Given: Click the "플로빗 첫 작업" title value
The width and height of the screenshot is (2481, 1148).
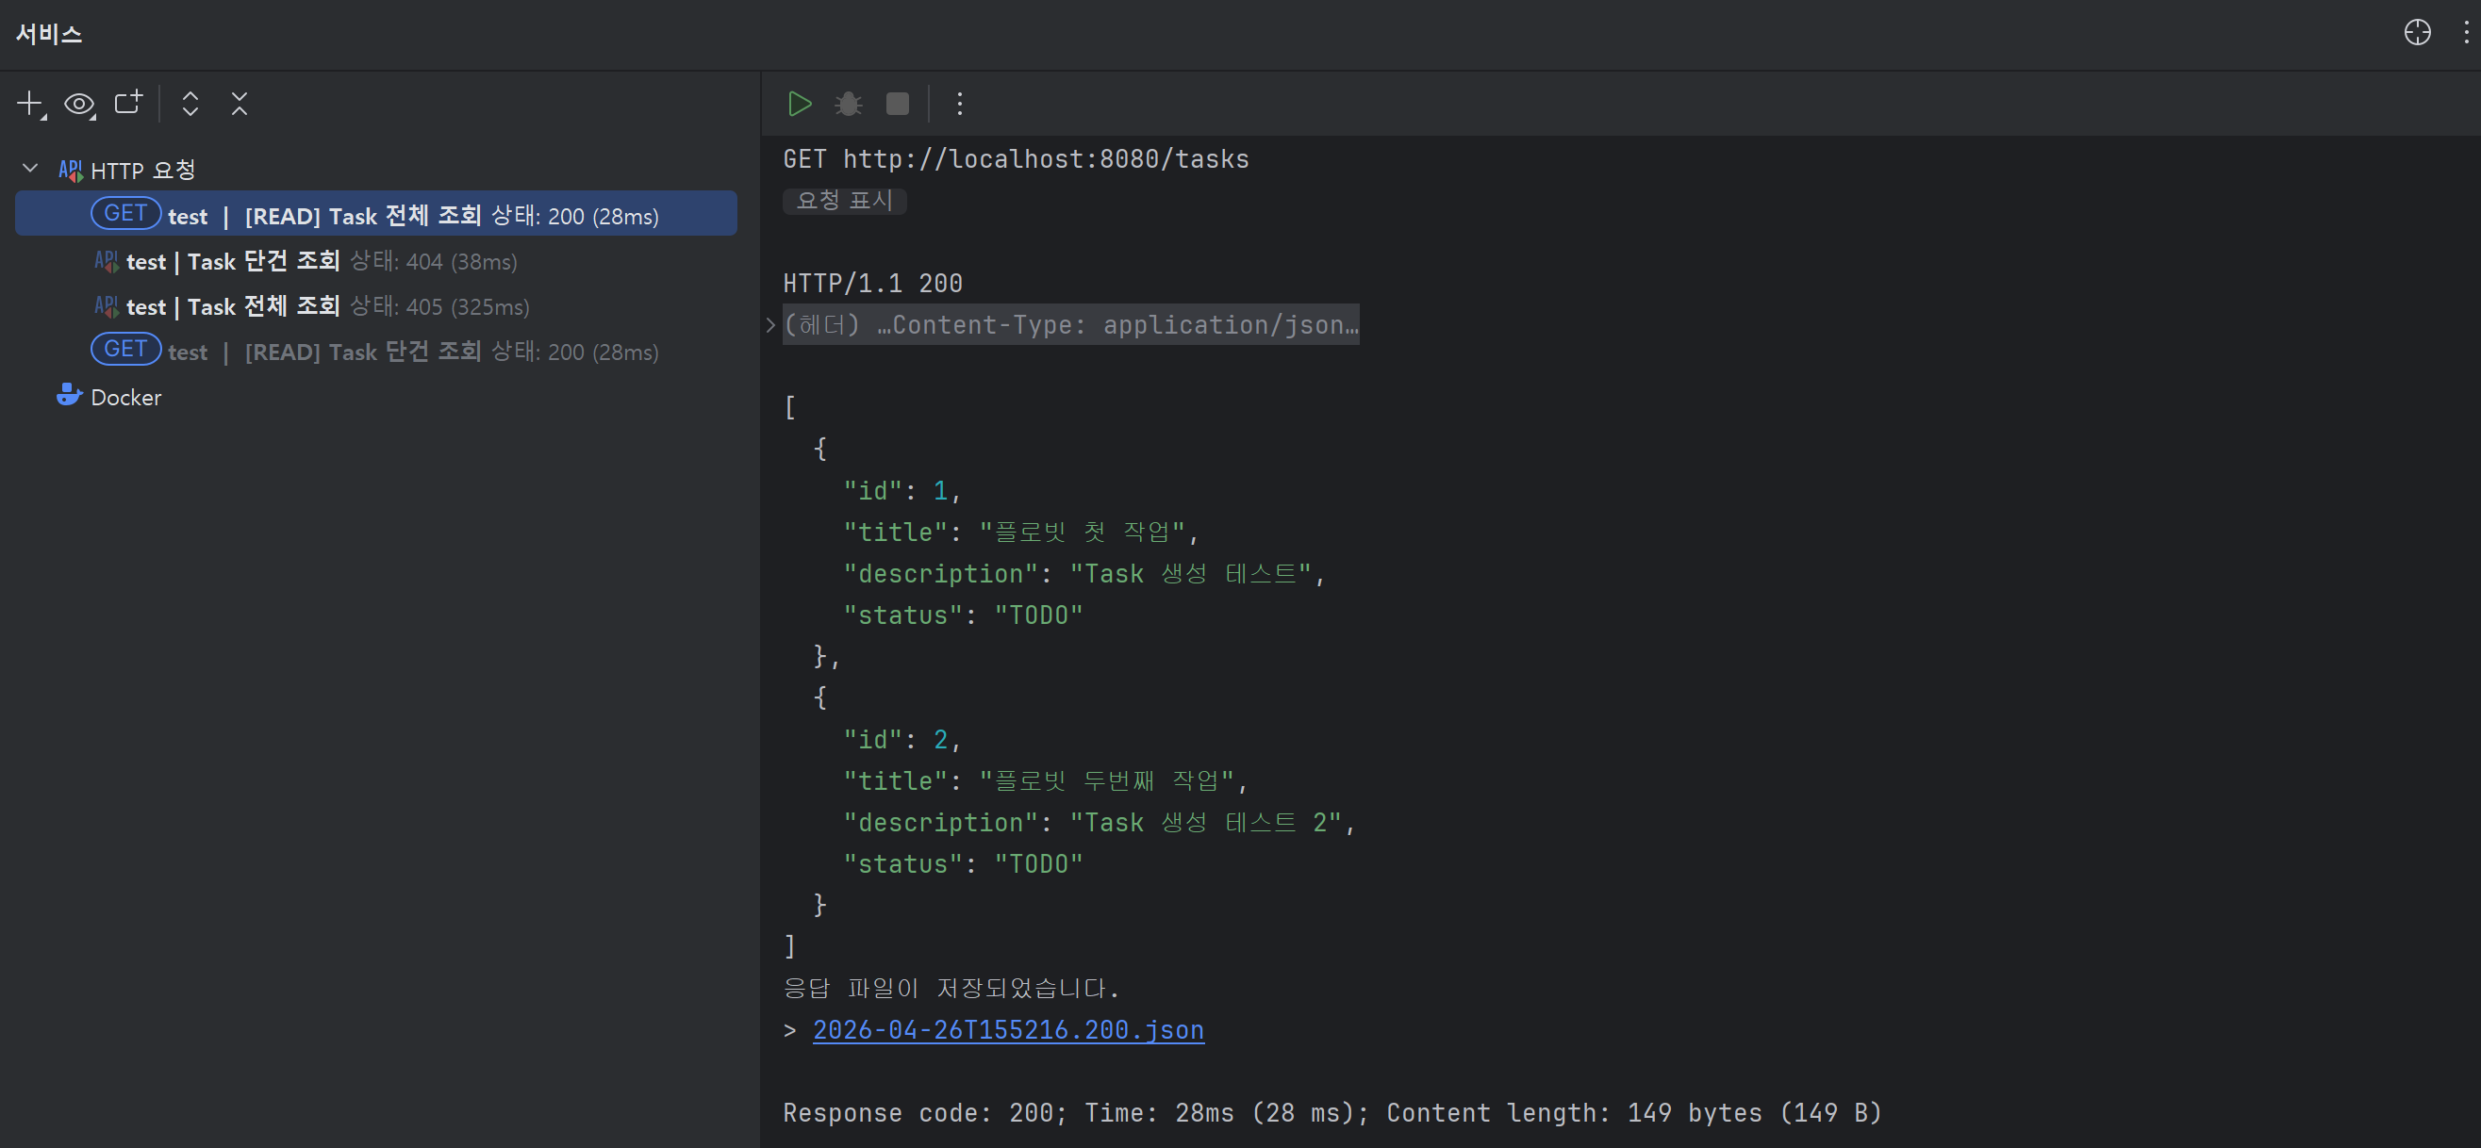Looking at the screenshot, I should [x=1082, y=533].
